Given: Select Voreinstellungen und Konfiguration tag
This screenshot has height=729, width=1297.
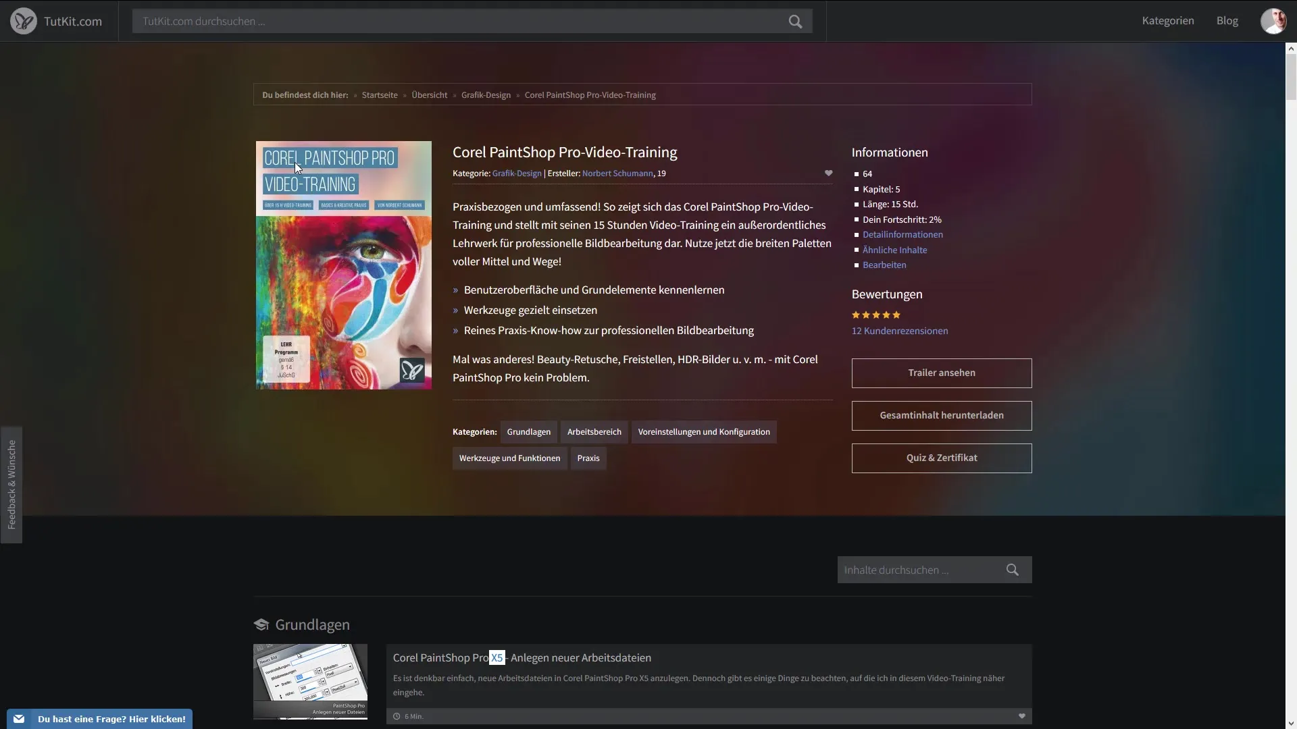Looking at the screenshot, I should coord(704,432).
